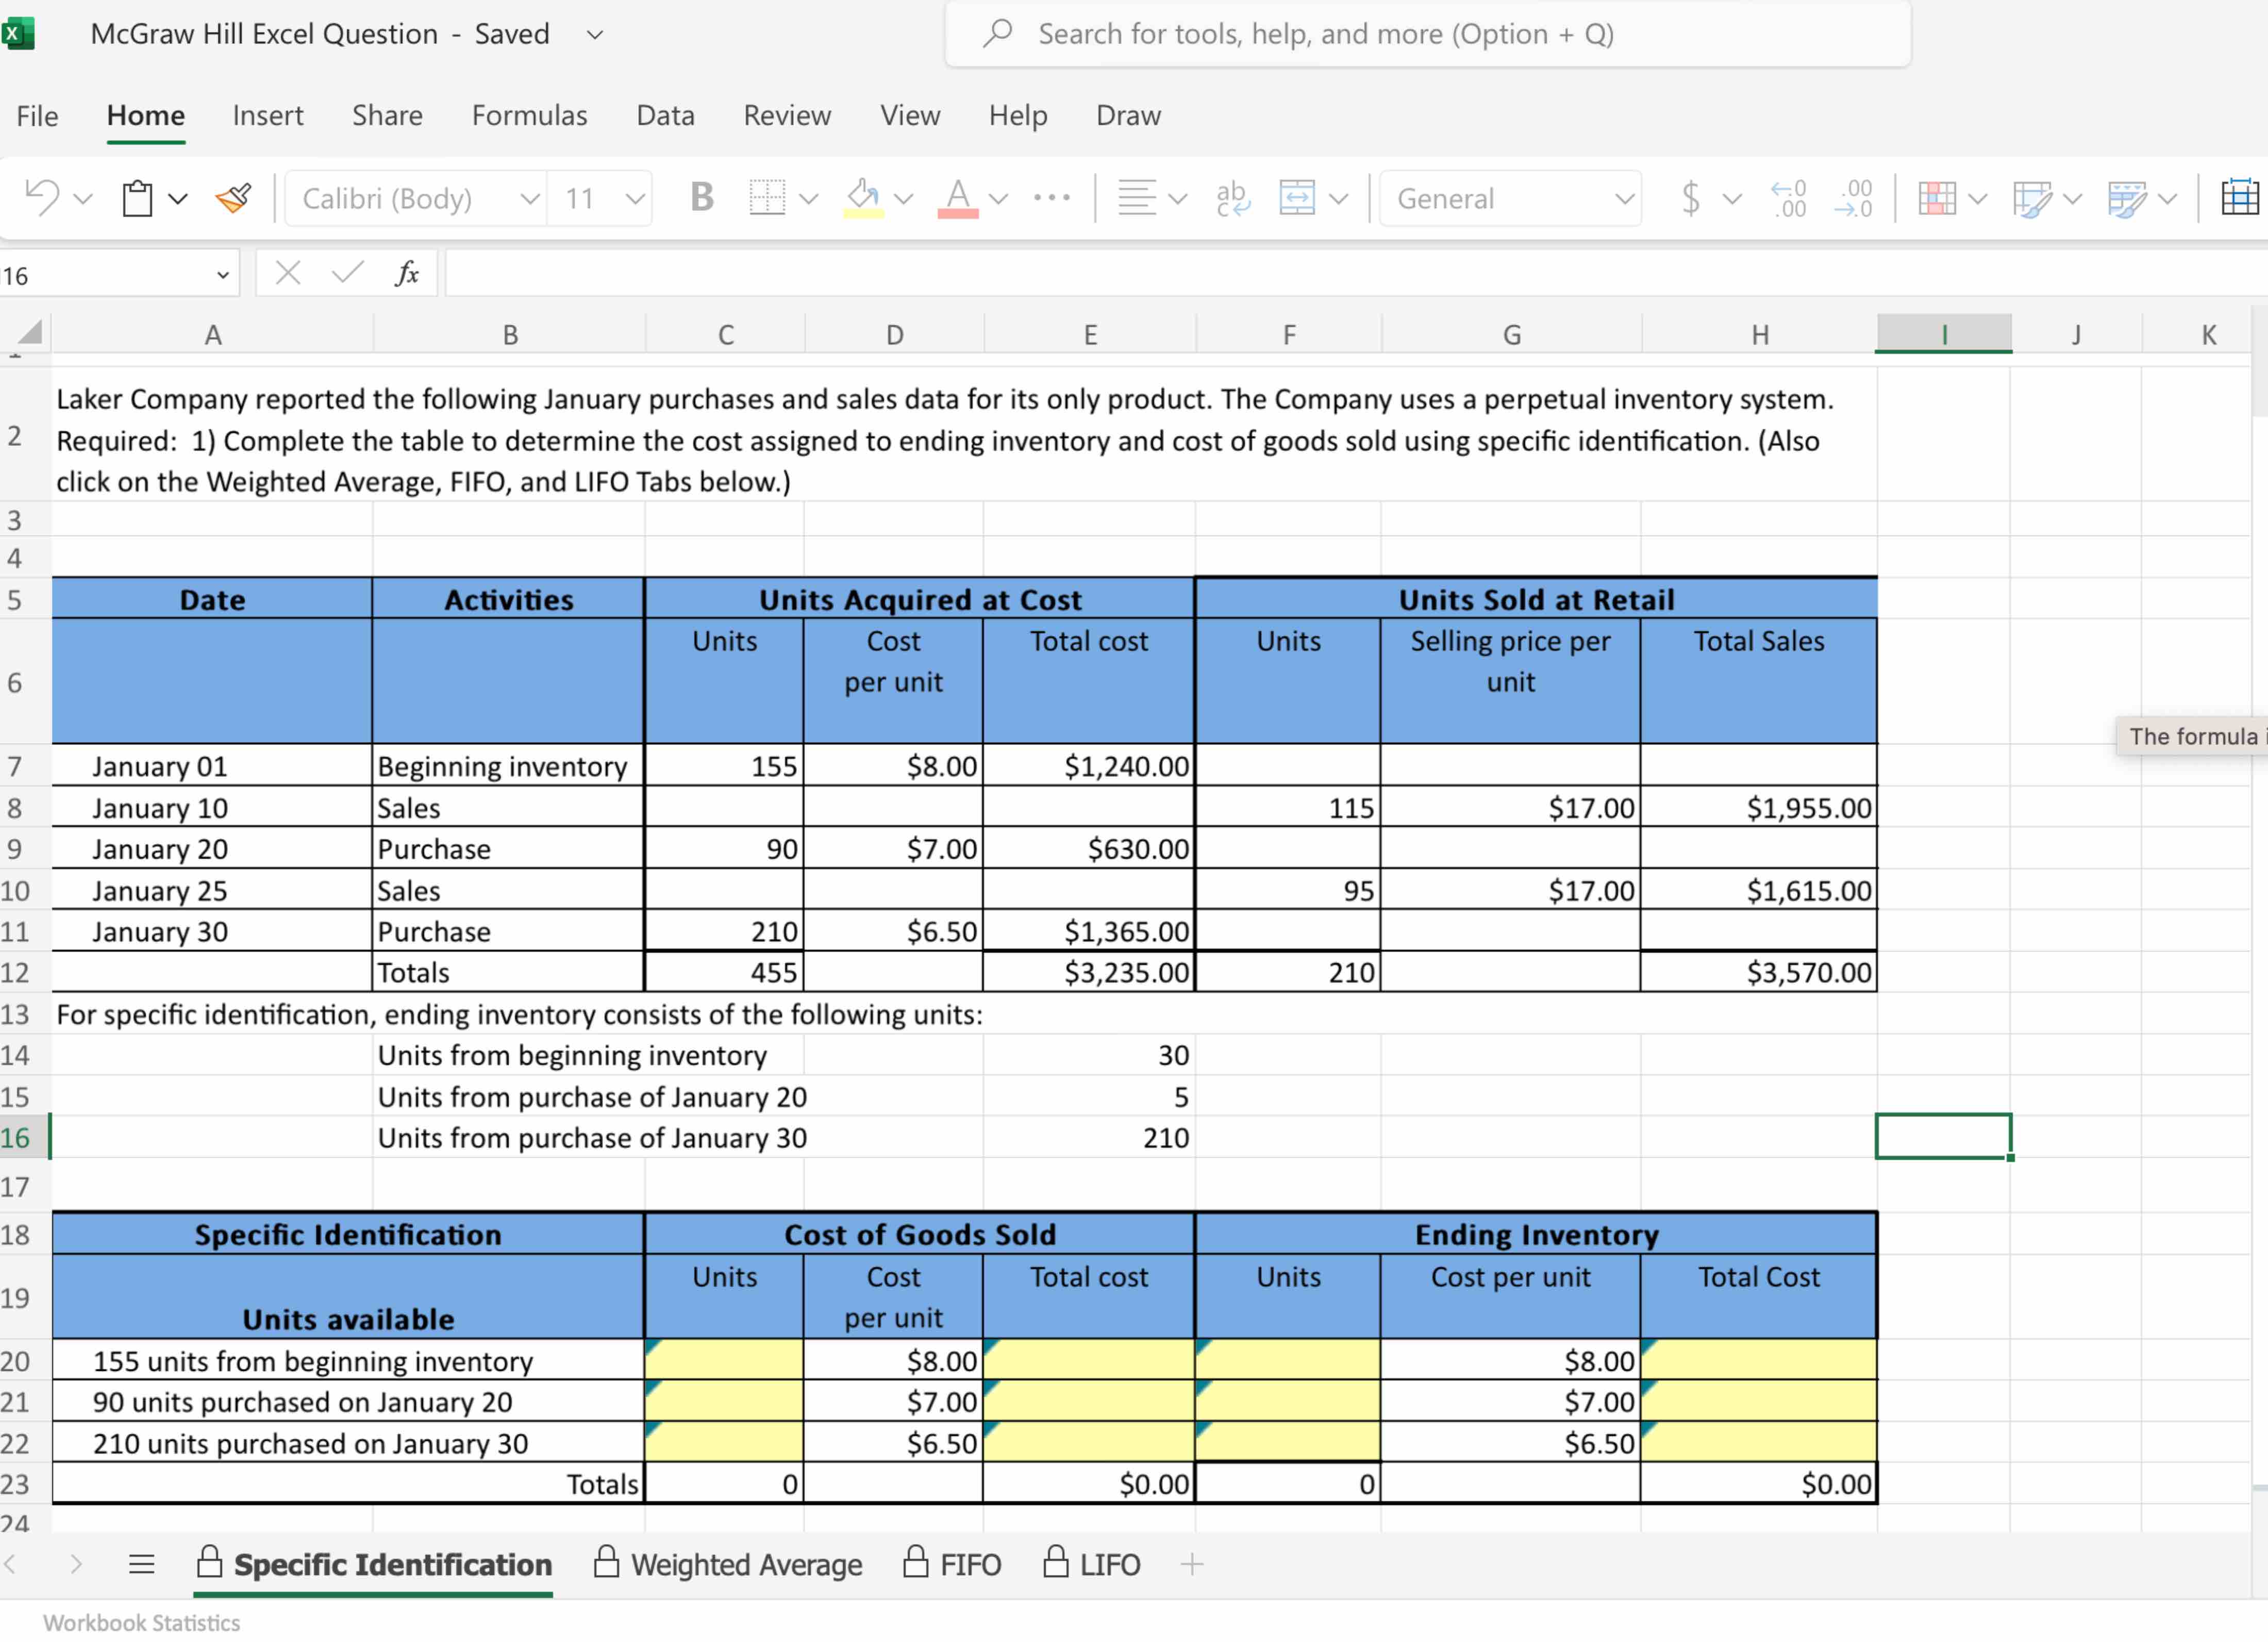
Task: Toggle Bold formatting
Action: click(x=700, y=197)
